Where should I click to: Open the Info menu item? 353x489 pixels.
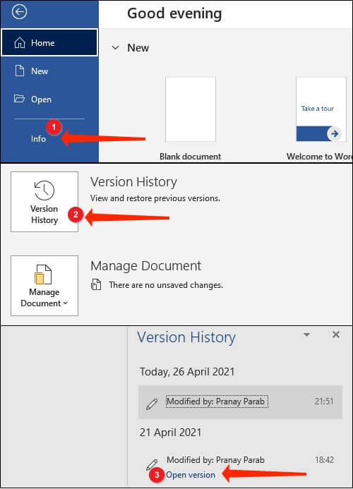[38, 139]
